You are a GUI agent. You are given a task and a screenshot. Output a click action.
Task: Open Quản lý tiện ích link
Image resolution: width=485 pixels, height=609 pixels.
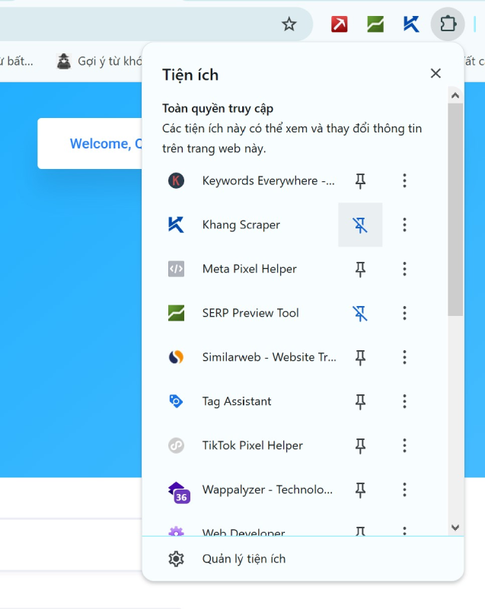(x=244, y=559)
